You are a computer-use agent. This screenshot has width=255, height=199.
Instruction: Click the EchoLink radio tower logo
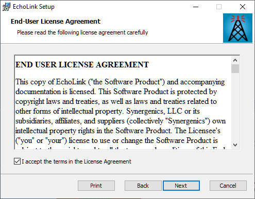click(x=237, y=28)
